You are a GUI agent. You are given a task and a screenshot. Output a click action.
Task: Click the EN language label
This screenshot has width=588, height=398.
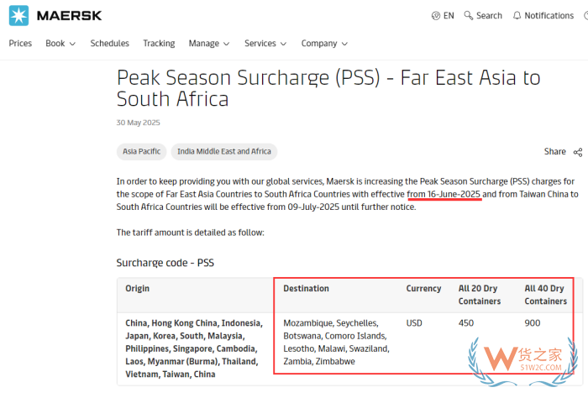(x=449, y=16)
